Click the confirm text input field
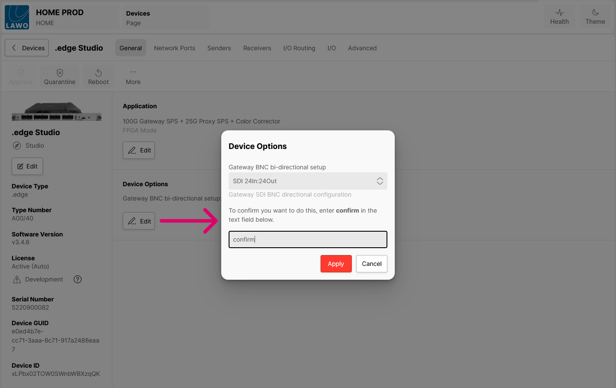 point(308,239)
